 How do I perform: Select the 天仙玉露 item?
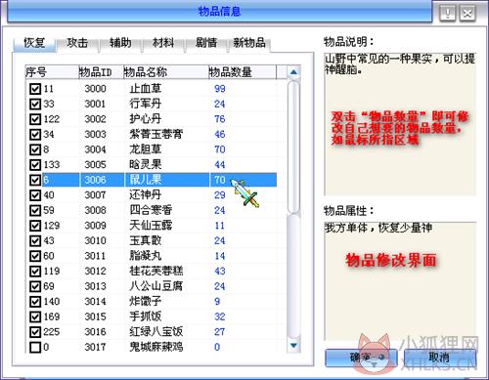pyautogui.click(x=151, y=226)
